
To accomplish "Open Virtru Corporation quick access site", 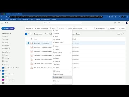I will 8,80.
